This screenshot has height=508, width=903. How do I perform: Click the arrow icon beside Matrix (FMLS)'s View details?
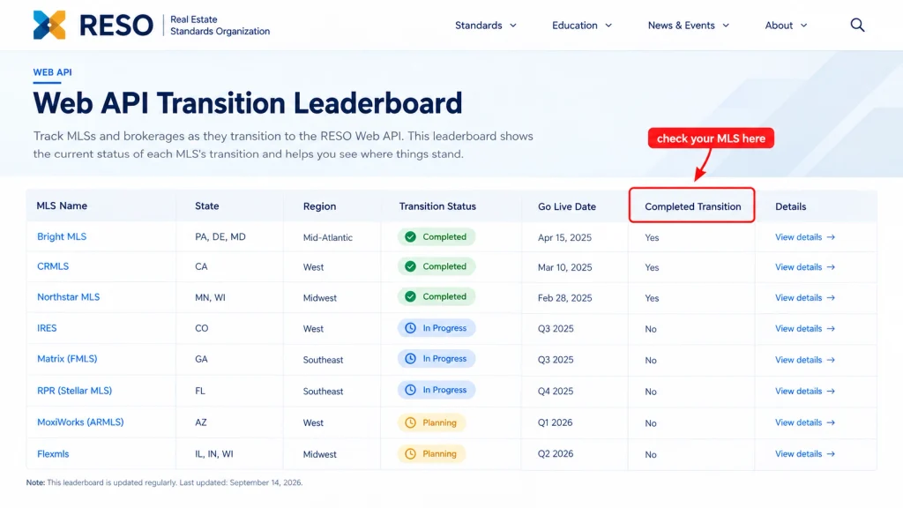831,360
